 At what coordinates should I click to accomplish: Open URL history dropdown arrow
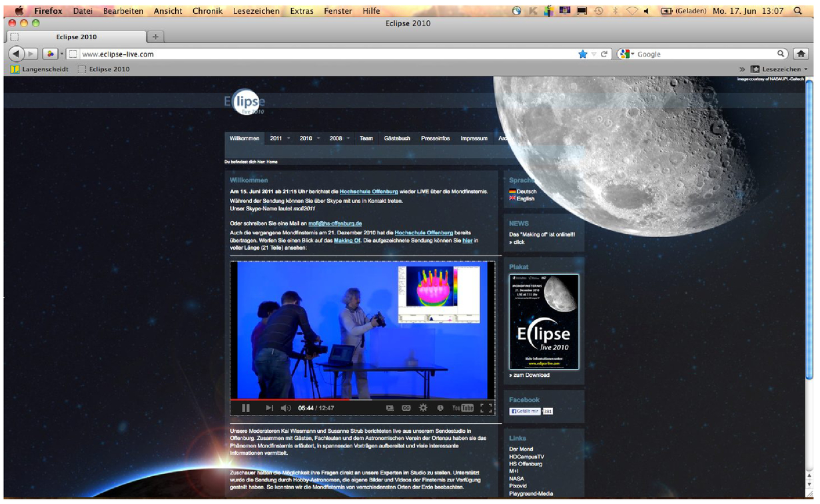pos(594,54)
